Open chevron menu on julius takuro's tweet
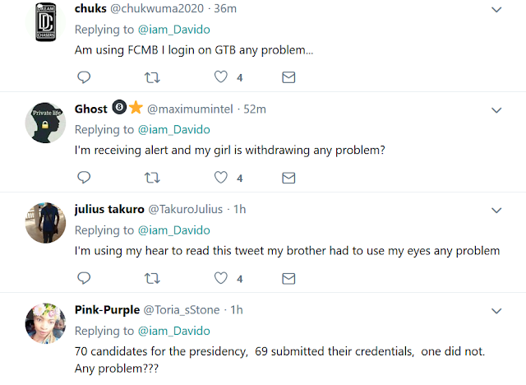The width and height of the screenshot is (526, 385). [496, 210]
